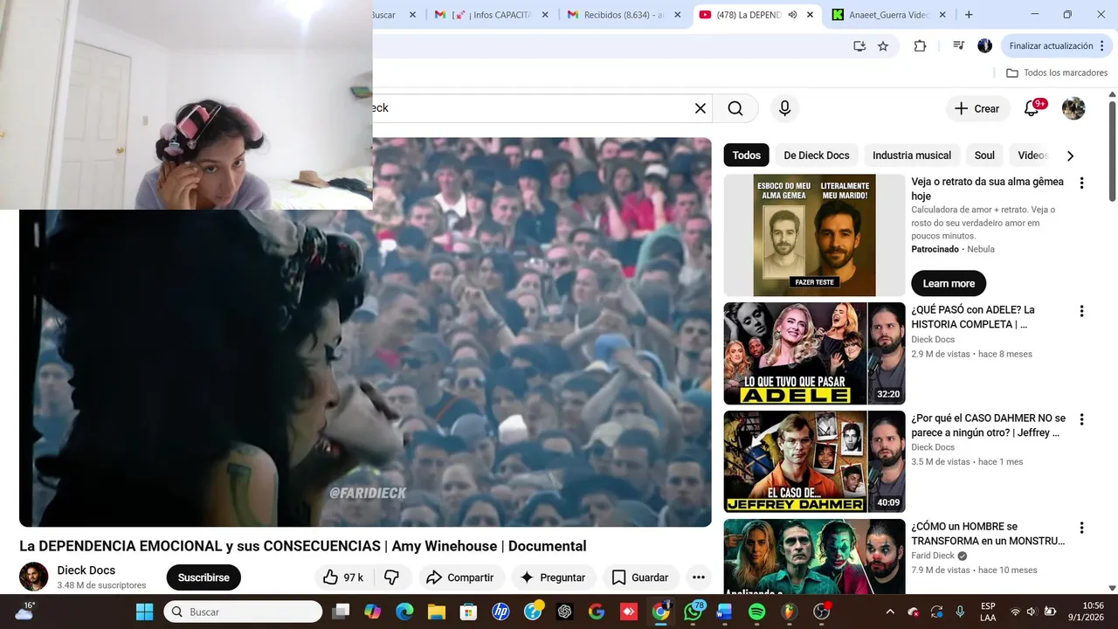Subscribe to Dieck Docs with Suscribirse
The image size is (1118, 629).
click(x=204, y=577)
